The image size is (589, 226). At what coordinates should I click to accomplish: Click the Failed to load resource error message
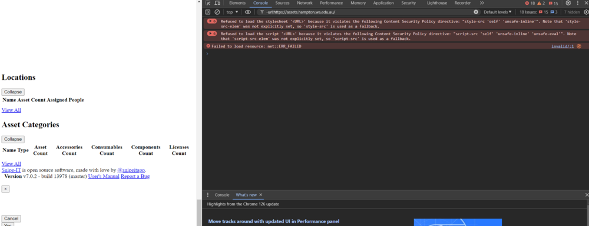point(256,46)
